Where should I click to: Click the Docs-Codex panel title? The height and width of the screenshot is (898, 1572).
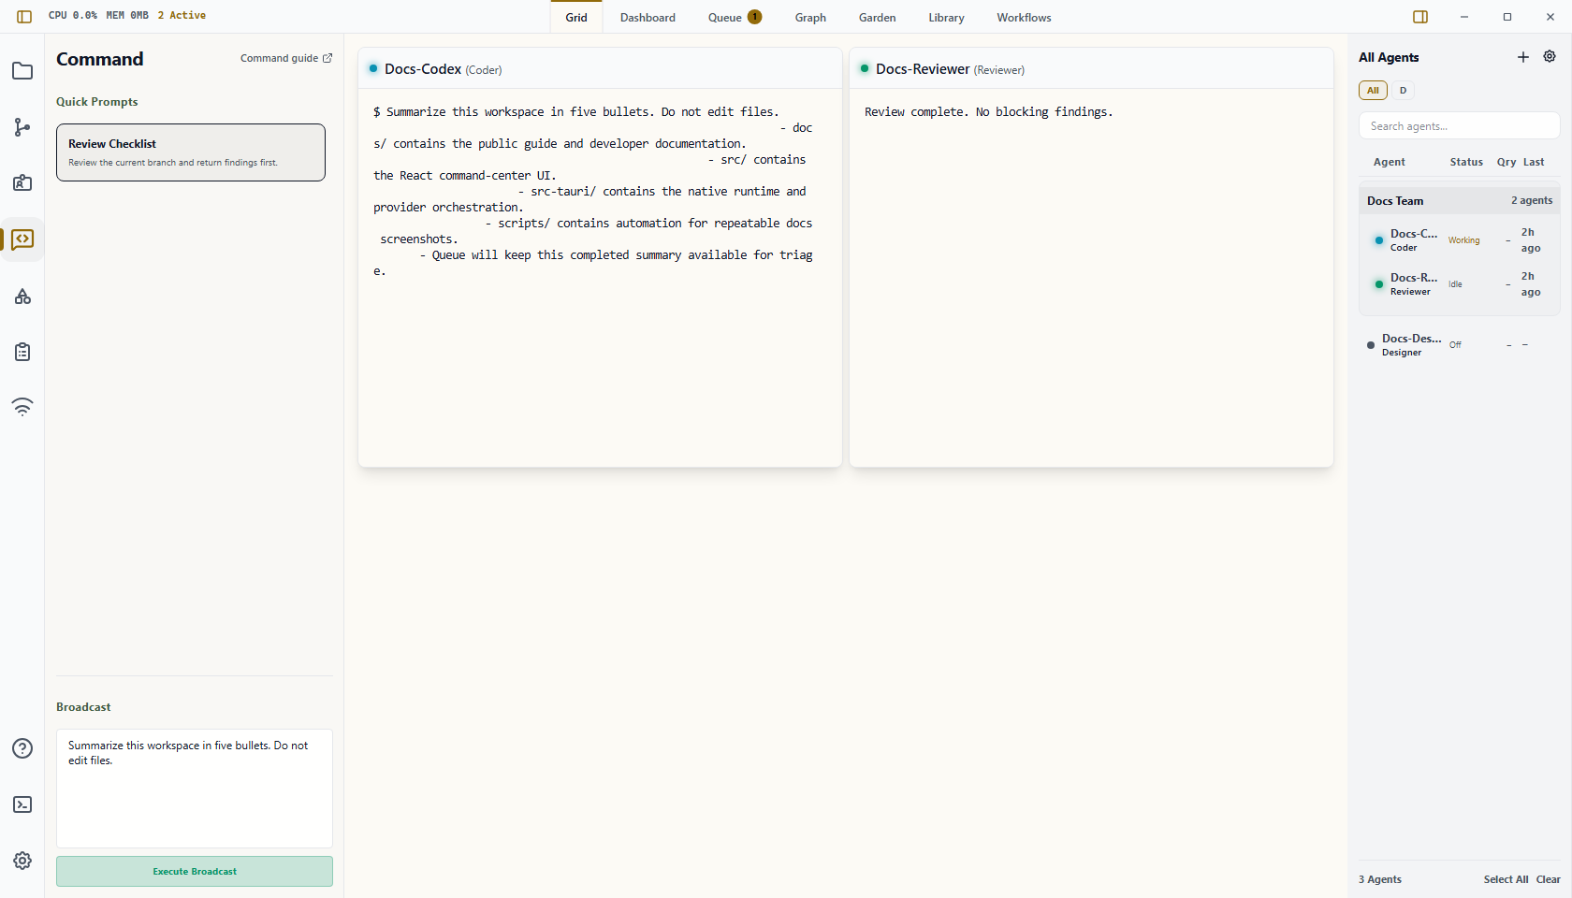point(423,69)
